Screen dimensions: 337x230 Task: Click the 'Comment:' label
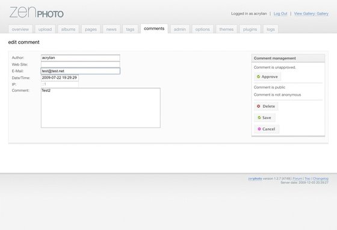20,90
